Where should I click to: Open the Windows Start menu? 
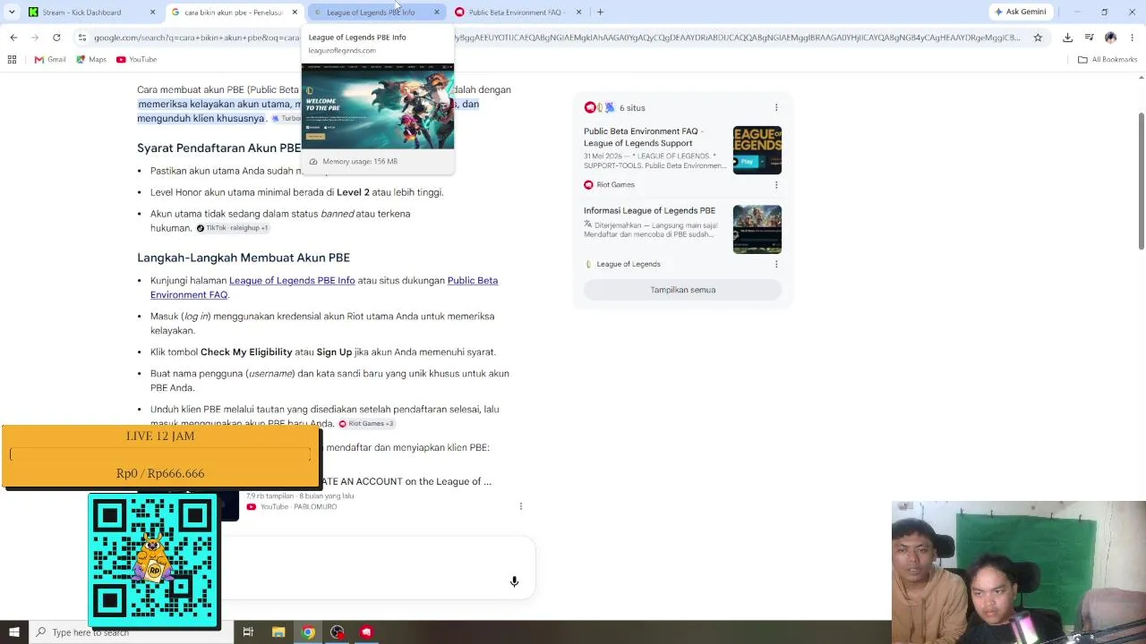[13, 632]
